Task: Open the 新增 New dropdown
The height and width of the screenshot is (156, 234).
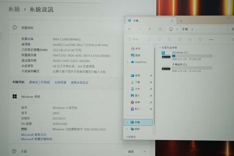Action: pyautogui.click(x=134, y=39)
